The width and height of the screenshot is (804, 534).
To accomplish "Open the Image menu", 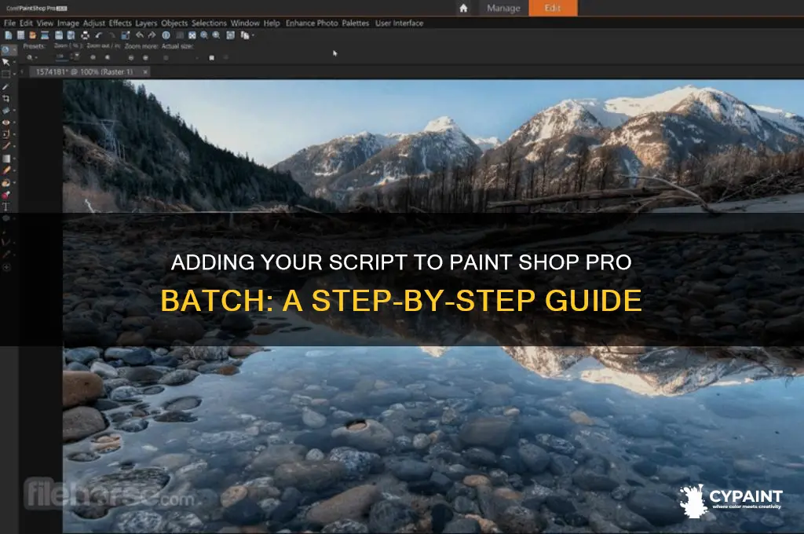I will (x=68, y=23).
